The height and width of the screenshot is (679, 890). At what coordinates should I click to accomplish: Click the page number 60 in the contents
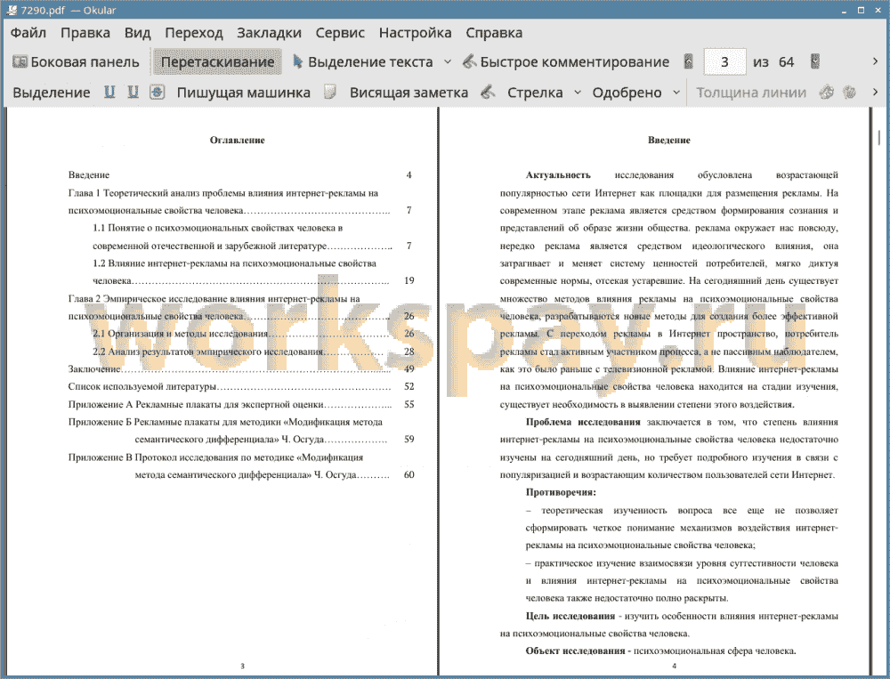(409, 474)
